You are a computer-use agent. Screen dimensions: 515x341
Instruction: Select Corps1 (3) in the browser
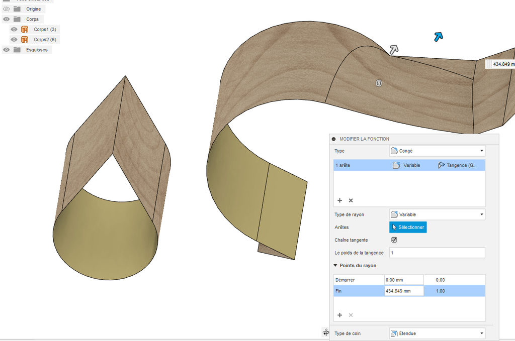click(x=45, y=29)
